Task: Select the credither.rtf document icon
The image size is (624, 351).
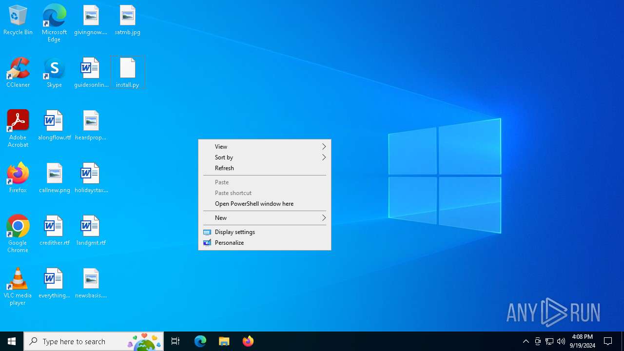Action: 54,231
